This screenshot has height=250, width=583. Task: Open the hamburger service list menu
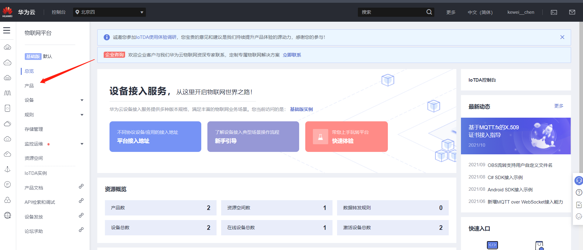point(7,30)
